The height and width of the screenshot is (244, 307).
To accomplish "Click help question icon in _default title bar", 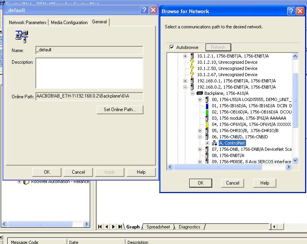I will 144,10.
